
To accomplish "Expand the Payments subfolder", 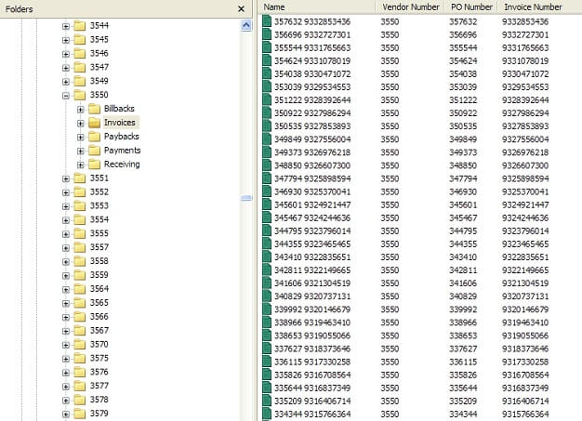I will pos(80,151).
